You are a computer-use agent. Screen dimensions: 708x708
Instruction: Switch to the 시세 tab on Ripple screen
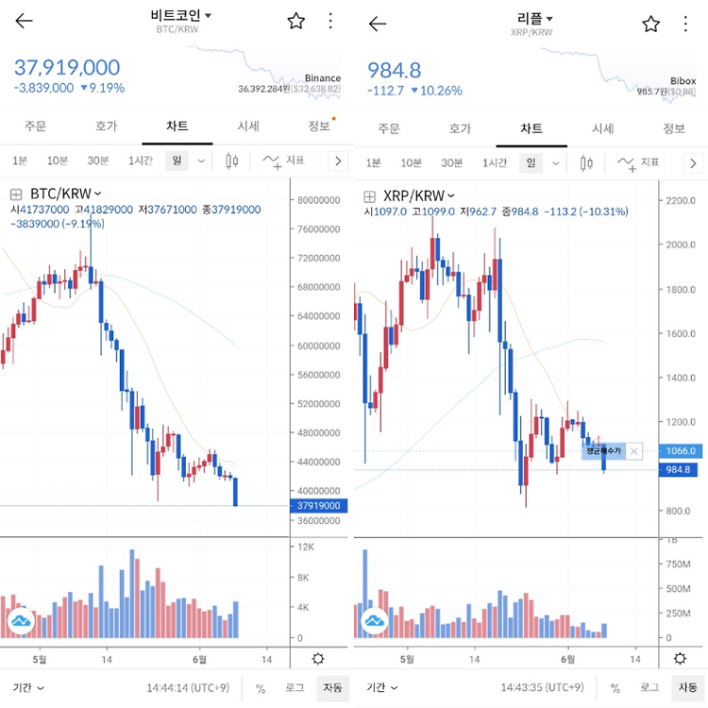click(x=603, y=128)
